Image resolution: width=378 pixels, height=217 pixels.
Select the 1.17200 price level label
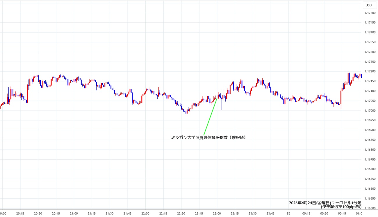click(x=370, y=71)
